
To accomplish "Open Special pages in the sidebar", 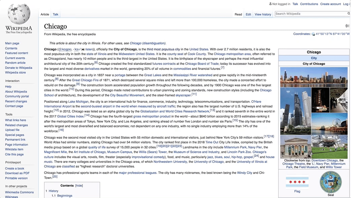I will (14, 135).
